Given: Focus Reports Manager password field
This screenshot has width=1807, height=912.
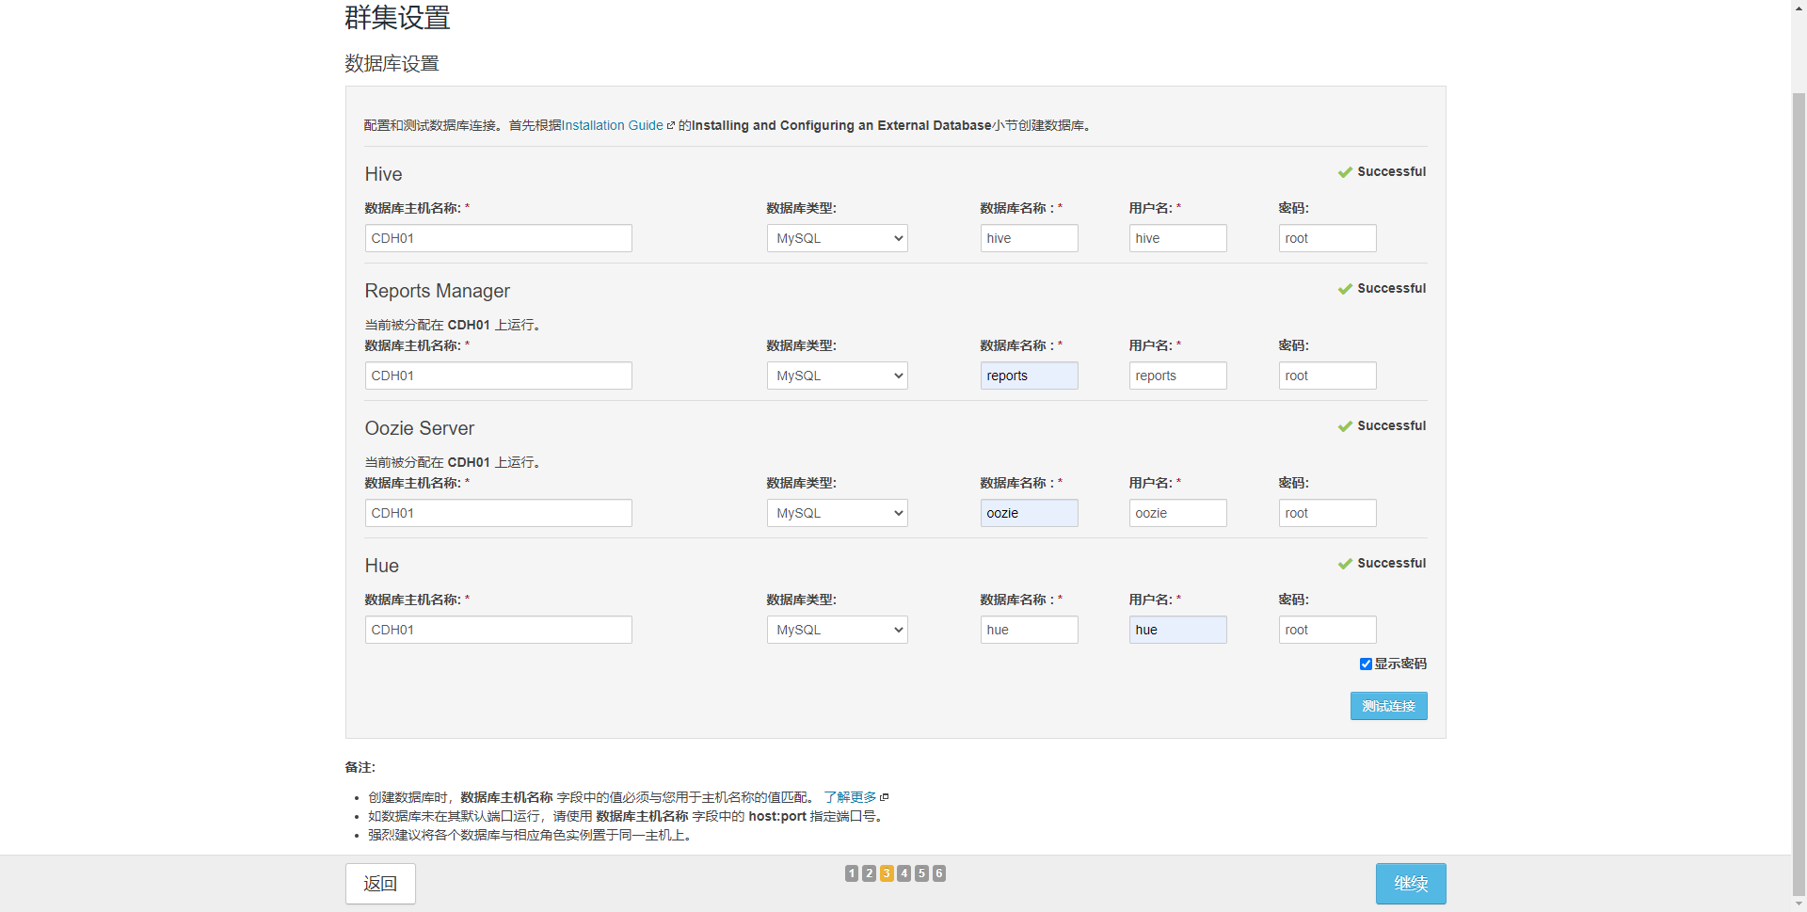Looking at the screenshot, I should [x=1327, y=376].
